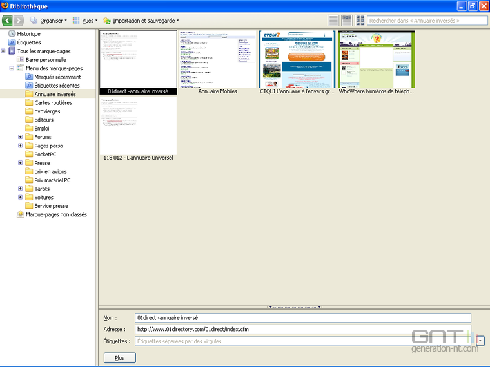
Task: Select Menu des marque-pages
Action: click(50, 68)
